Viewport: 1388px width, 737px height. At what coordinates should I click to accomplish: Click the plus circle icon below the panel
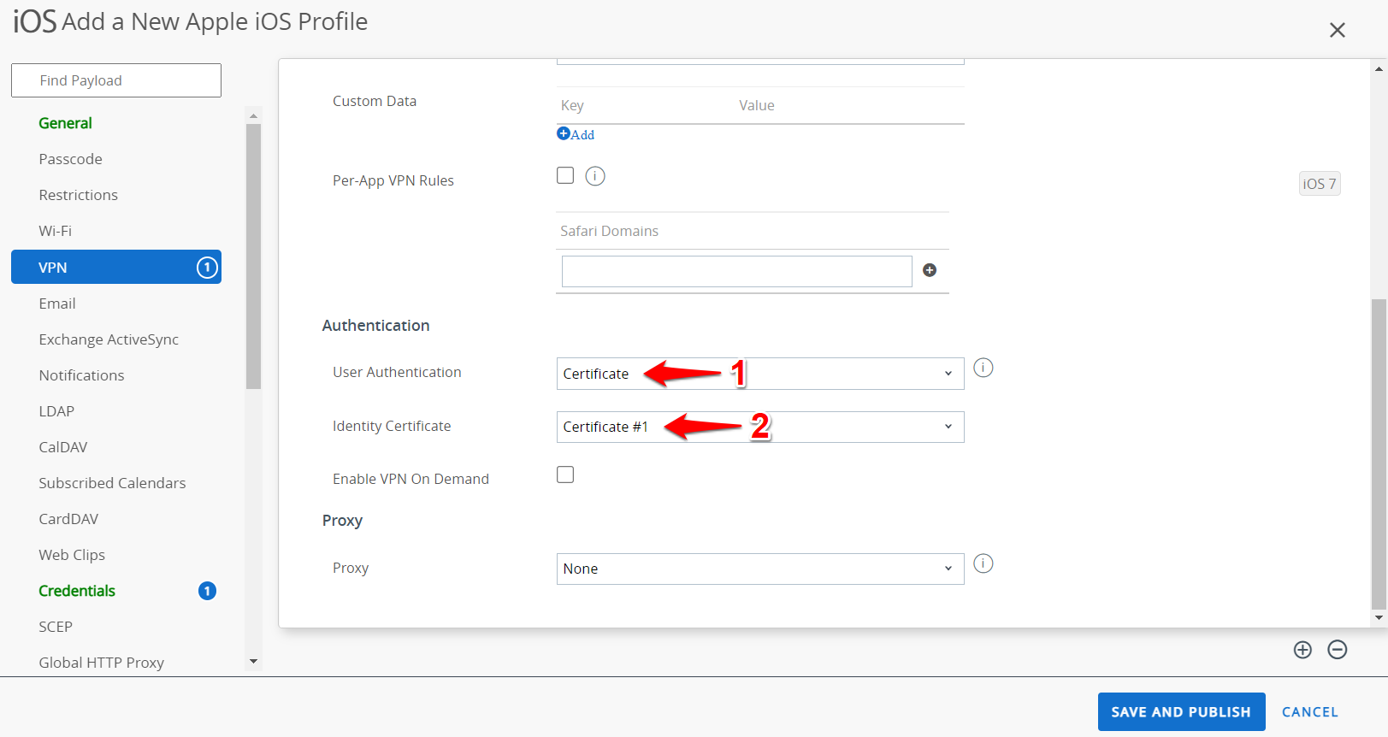1302,650
